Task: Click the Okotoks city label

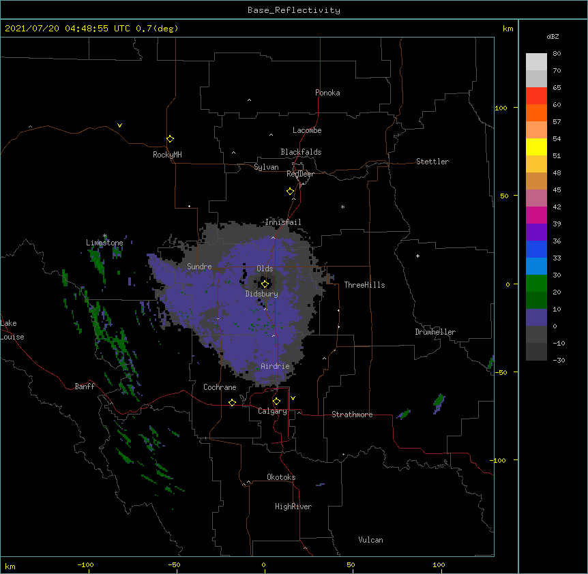Action: pos(281,477)
